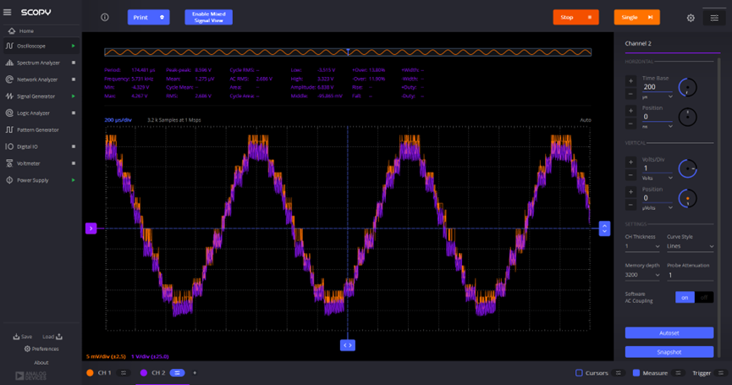This screenshot has height=385, width=732.
Task: Click the vertical Position knob
Action: [687, 198]
